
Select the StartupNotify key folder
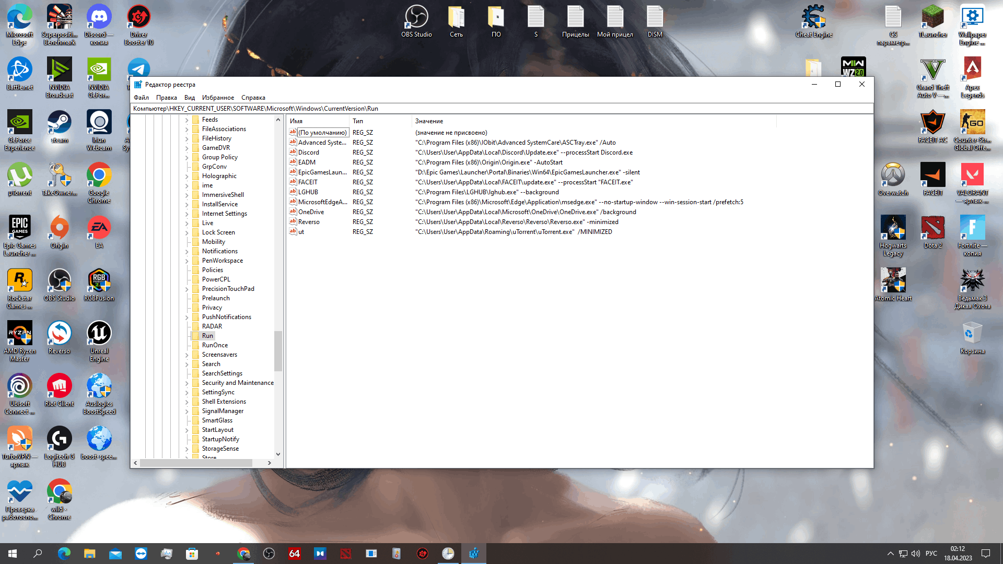[220, 439]
